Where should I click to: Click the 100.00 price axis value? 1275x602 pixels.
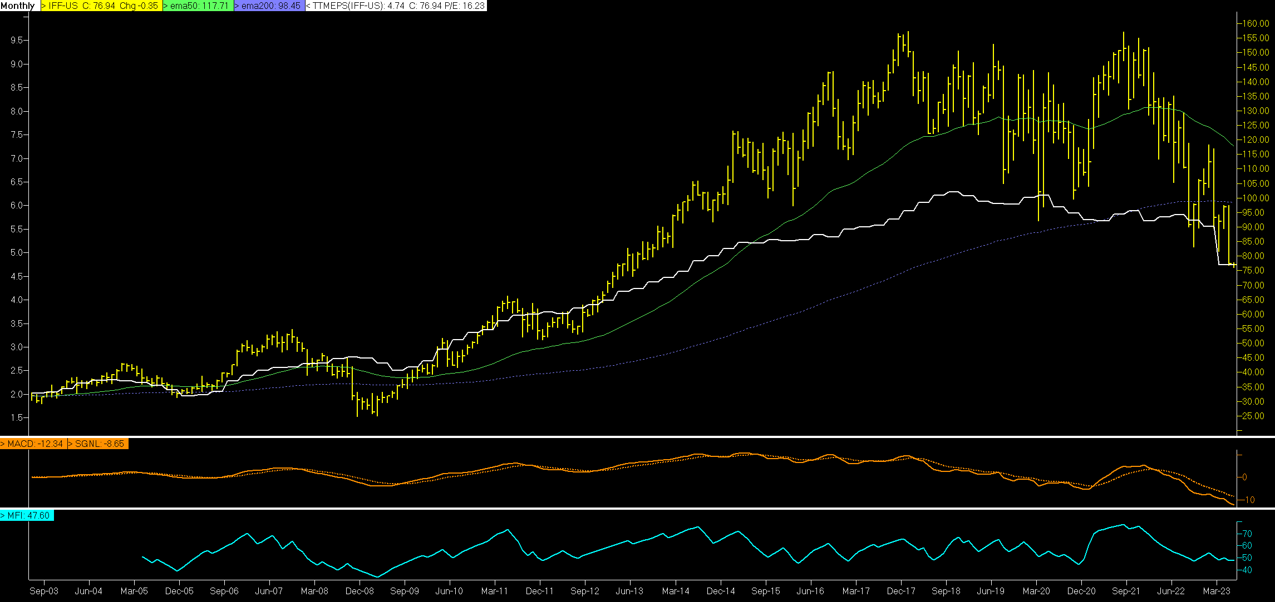pos(1256,198)
